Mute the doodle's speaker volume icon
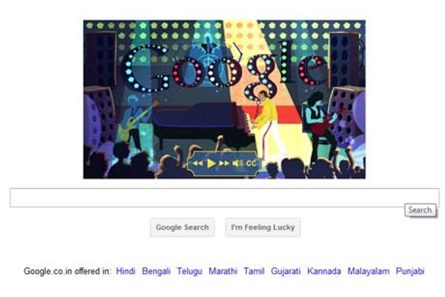This screenshot has width=445, height=297. click(237, 164)
